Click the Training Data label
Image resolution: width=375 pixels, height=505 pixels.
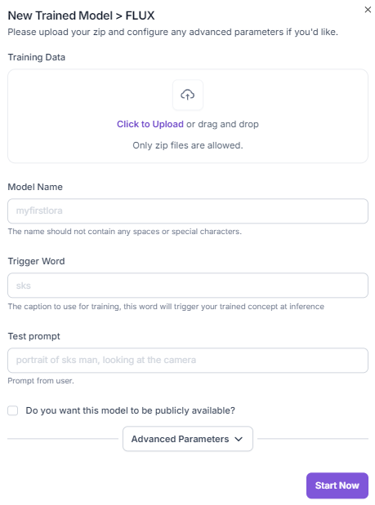pos(37,57)
